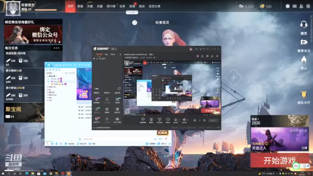This screenshot has width=313, height=176.
Task: Go to the 商店 shop tab
Action: pyautogui.click(x=142, y=6)
